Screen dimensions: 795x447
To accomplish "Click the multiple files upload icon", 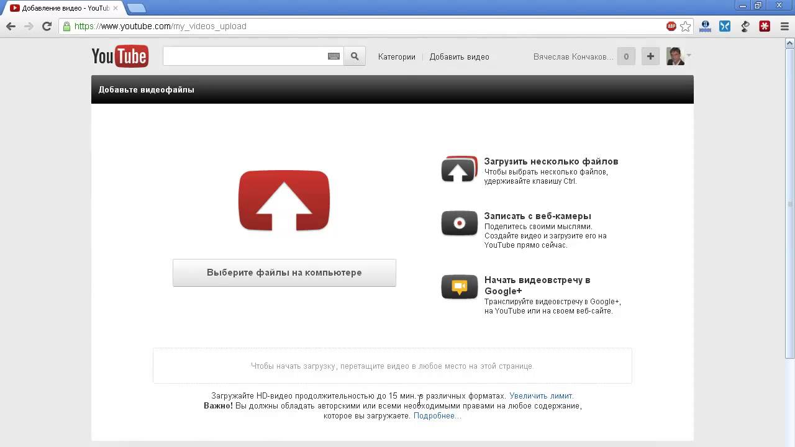I will 459,169.
